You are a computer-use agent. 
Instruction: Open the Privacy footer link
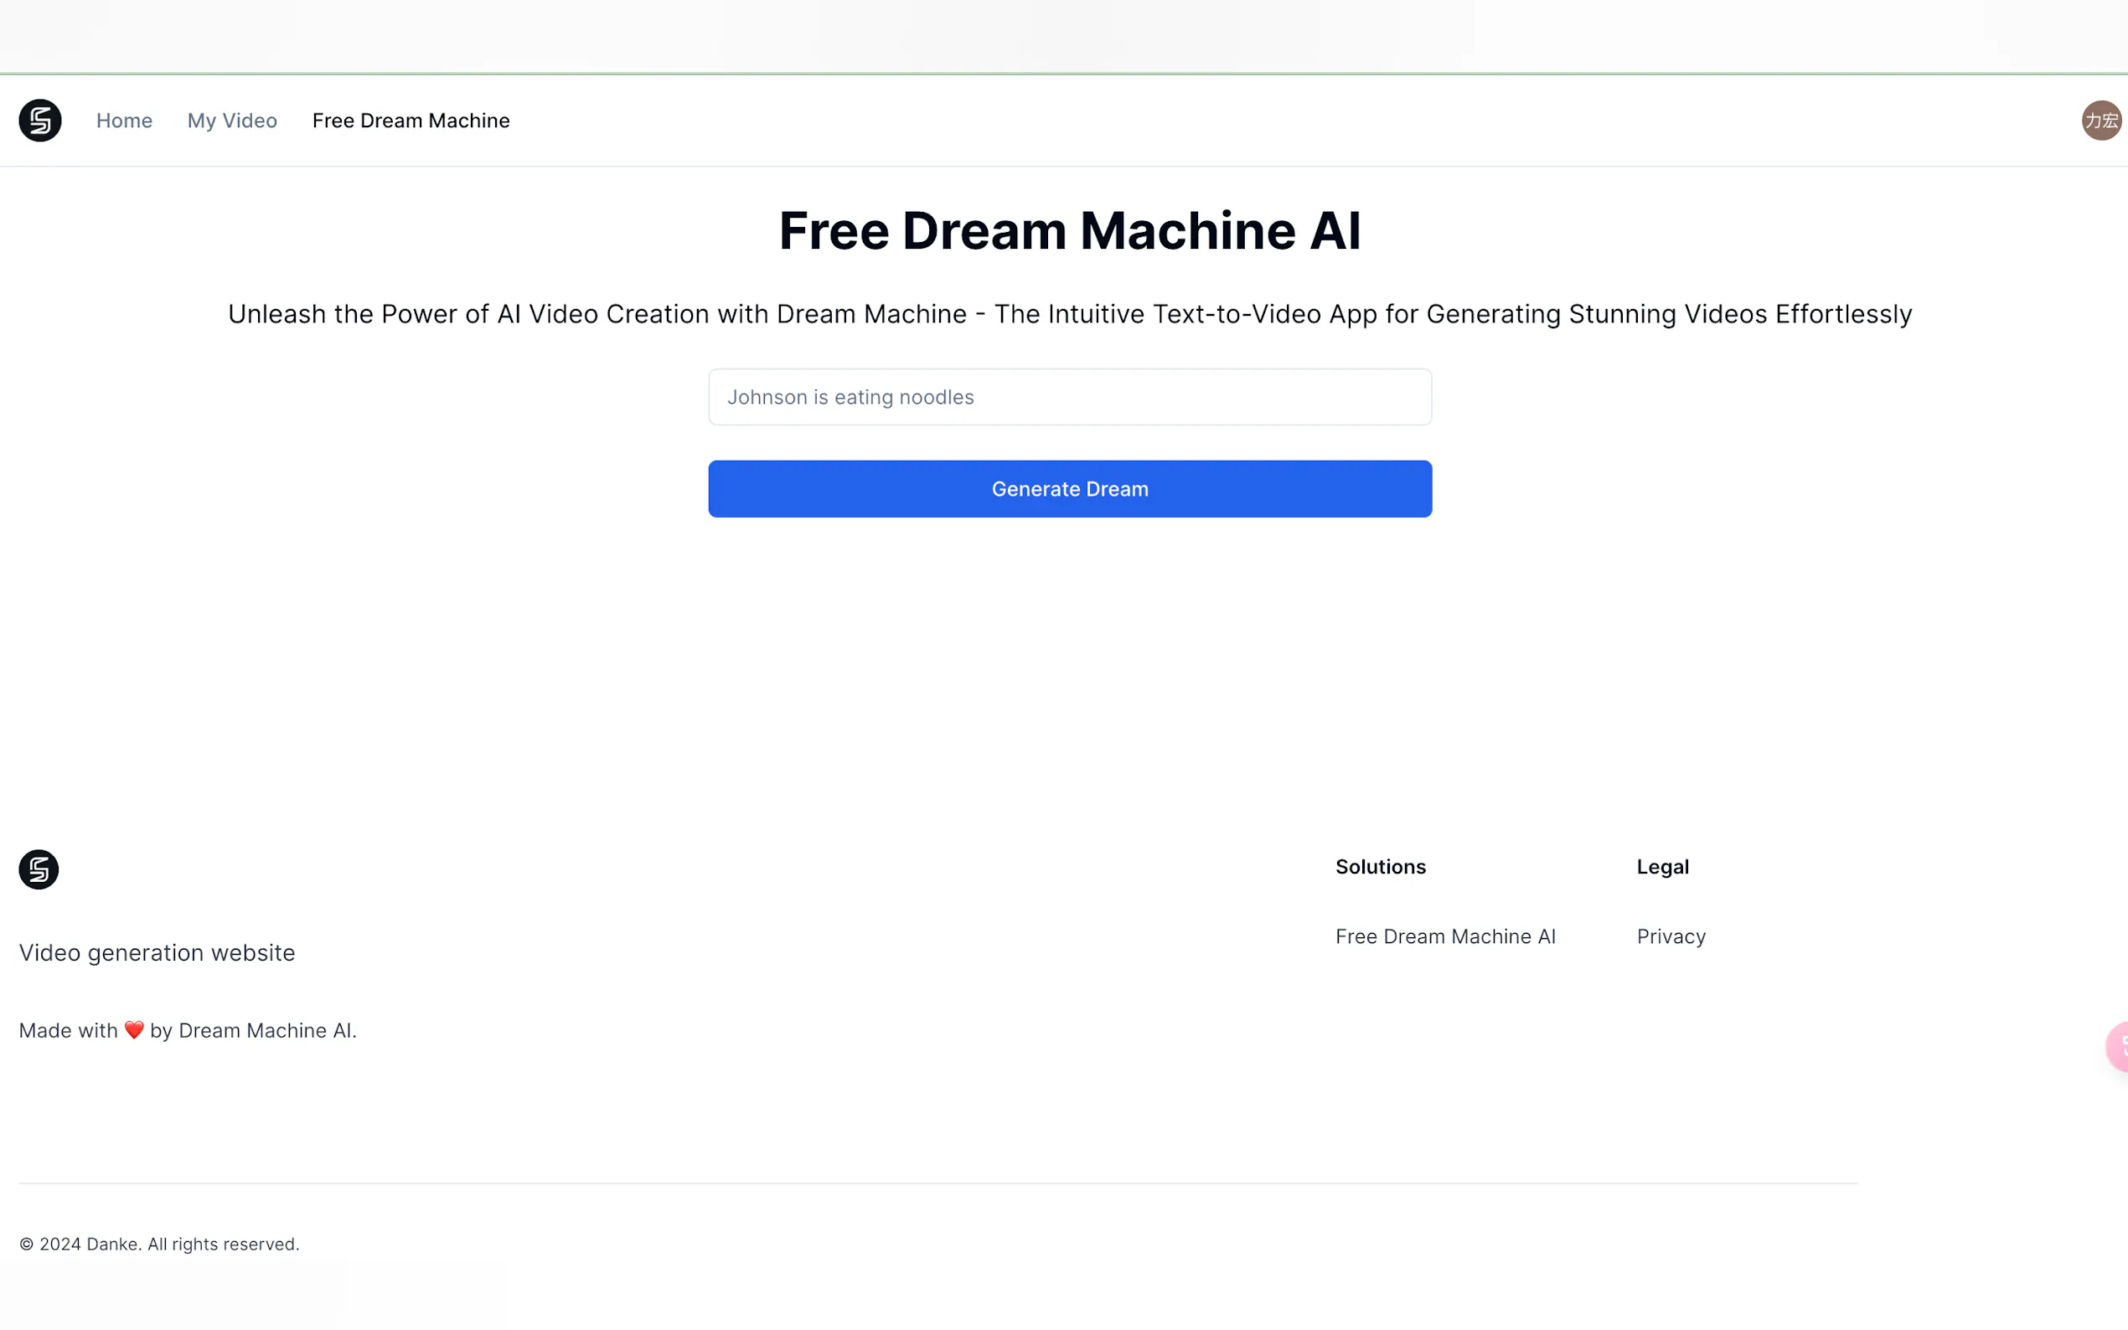click(x=1671, y=937)
